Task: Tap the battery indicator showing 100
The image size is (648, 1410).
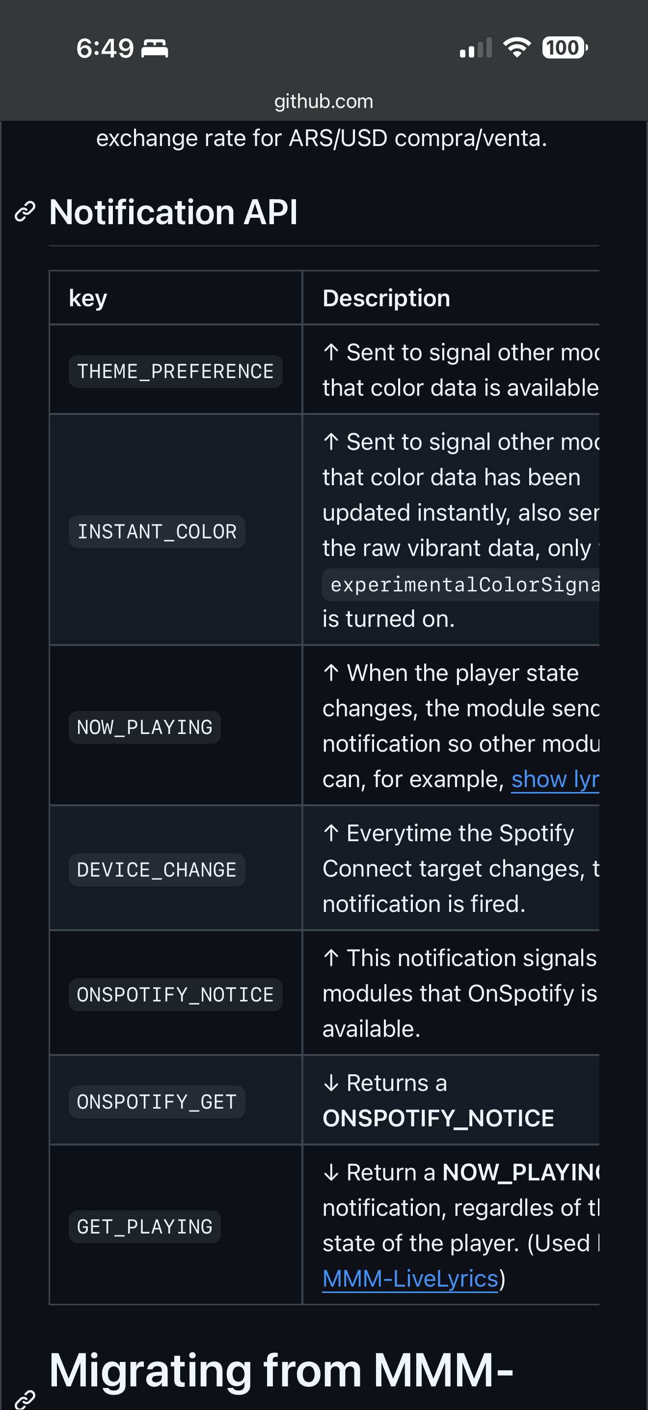Action: tap(564, 48)
